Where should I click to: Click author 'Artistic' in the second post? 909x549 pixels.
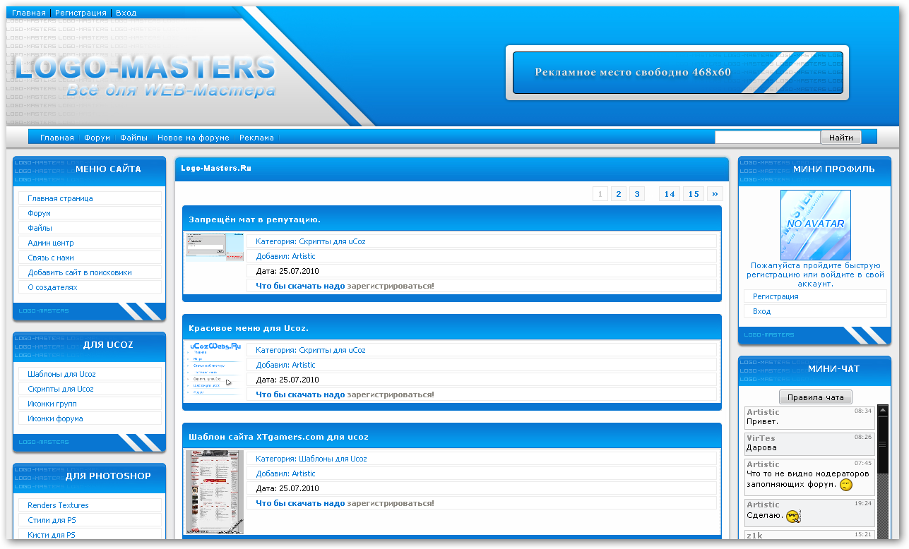click(x=304, y=365)
